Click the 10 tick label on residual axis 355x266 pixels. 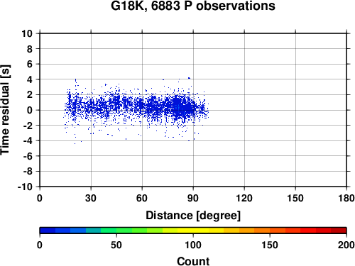point(27,33)
